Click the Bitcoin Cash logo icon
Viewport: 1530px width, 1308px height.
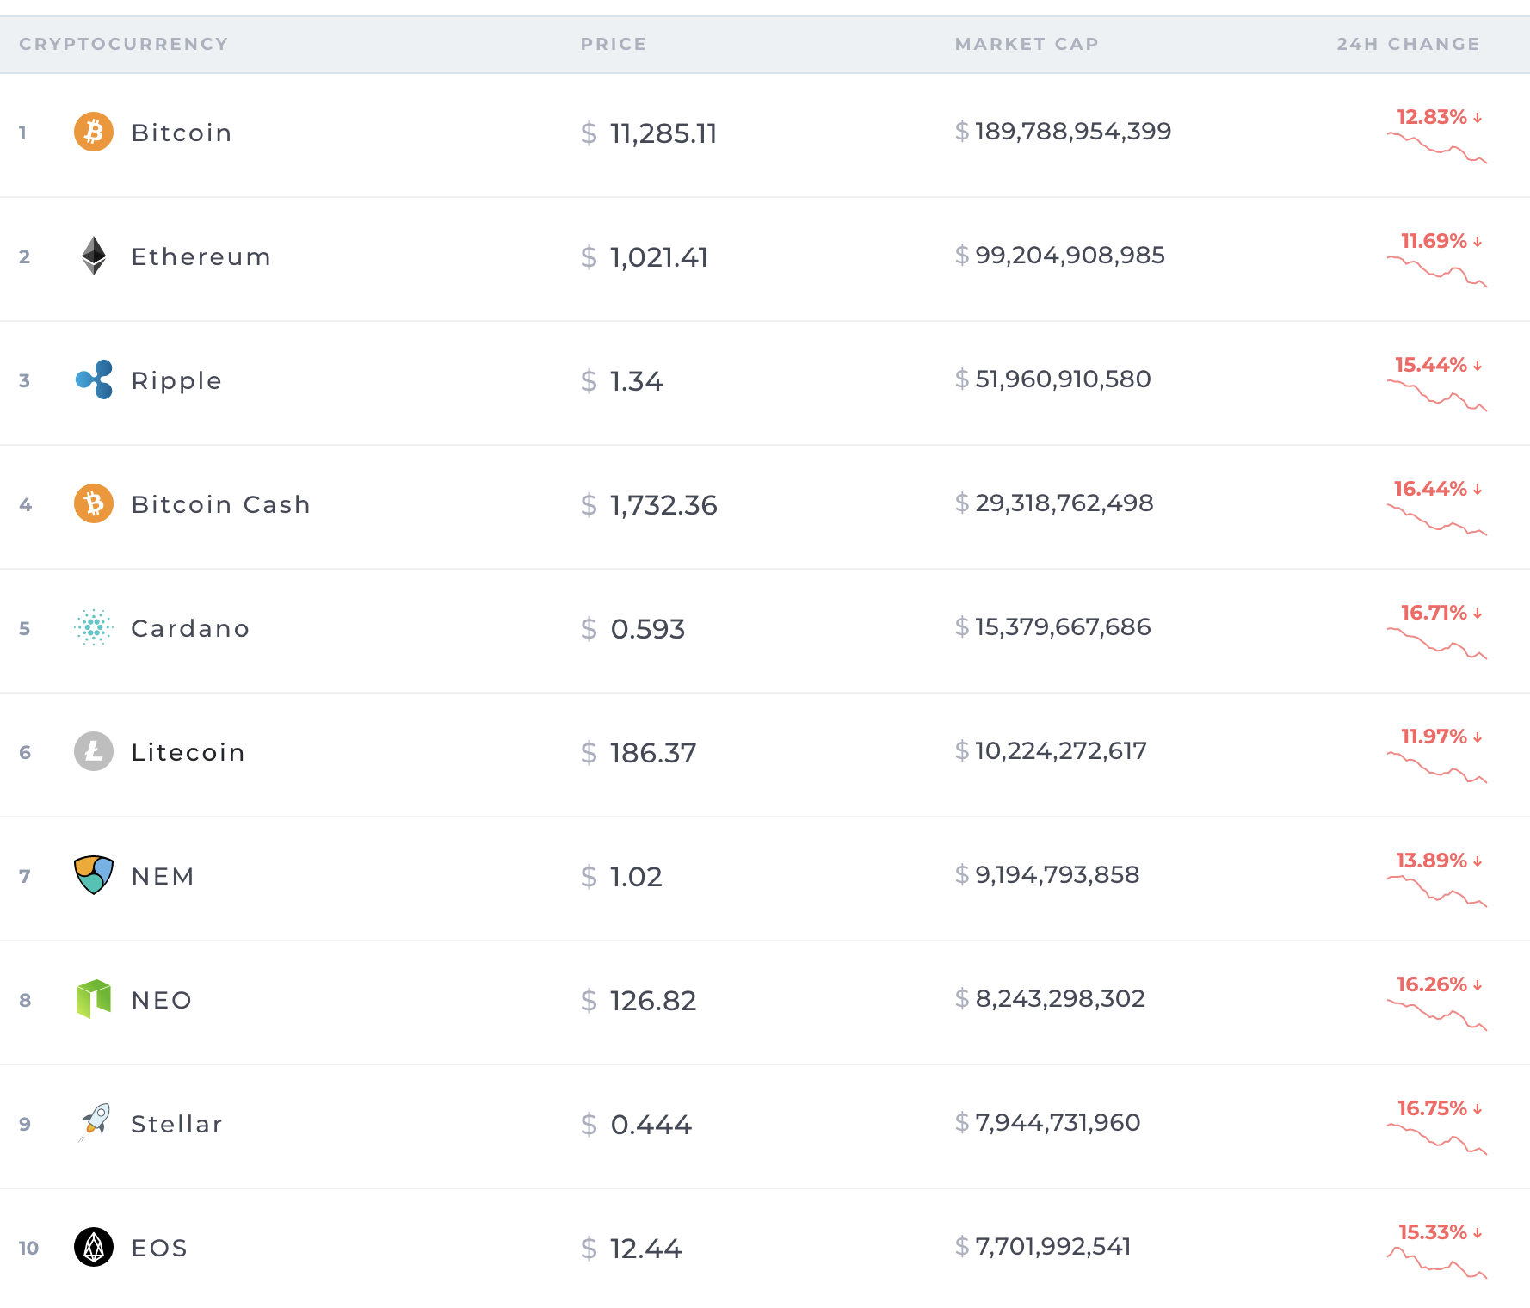click(94, 503)
